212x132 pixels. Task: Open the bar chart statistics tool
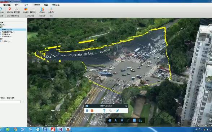coord(140,120)
